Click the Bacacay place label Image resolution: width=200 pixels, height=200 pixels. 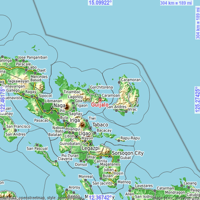click(104, 130)
